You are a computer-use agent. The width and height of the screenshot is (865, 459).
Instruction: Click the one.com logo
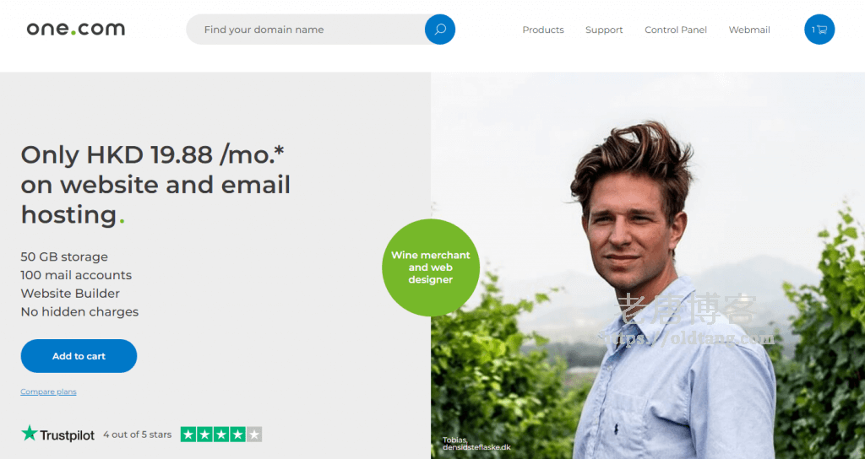[x=76, y=29]
